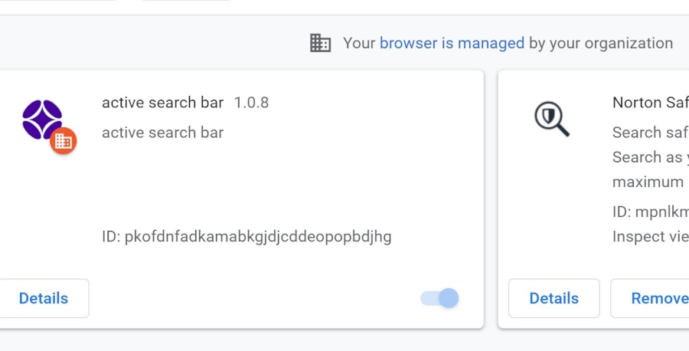Click the 'by your organization' text
The height and width of the screenshot is (351, 689).
(x=601, y=43)
